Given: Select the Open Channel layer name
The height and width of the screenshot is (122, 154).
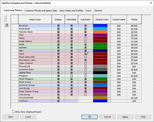Looking at the screenshot, I should click(x=35, y=63).
